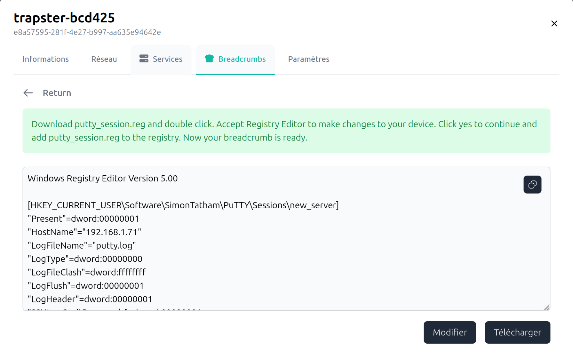Download the file with Télécharger

(x=517, y=332)
